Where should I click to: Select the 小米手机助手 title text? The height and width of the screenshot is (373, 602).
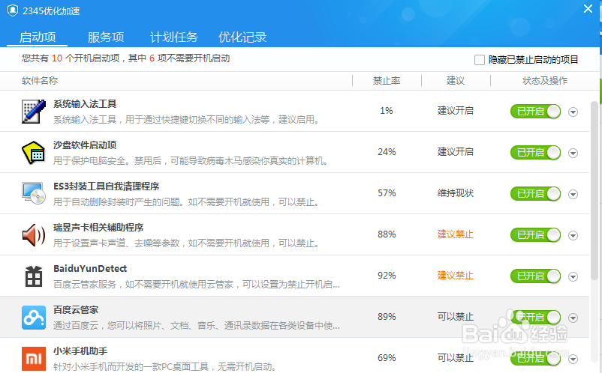coord(80,351)
